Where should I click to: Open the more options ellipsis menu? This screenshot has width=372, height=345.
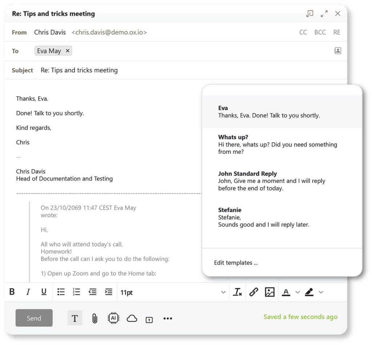(167, 318)
